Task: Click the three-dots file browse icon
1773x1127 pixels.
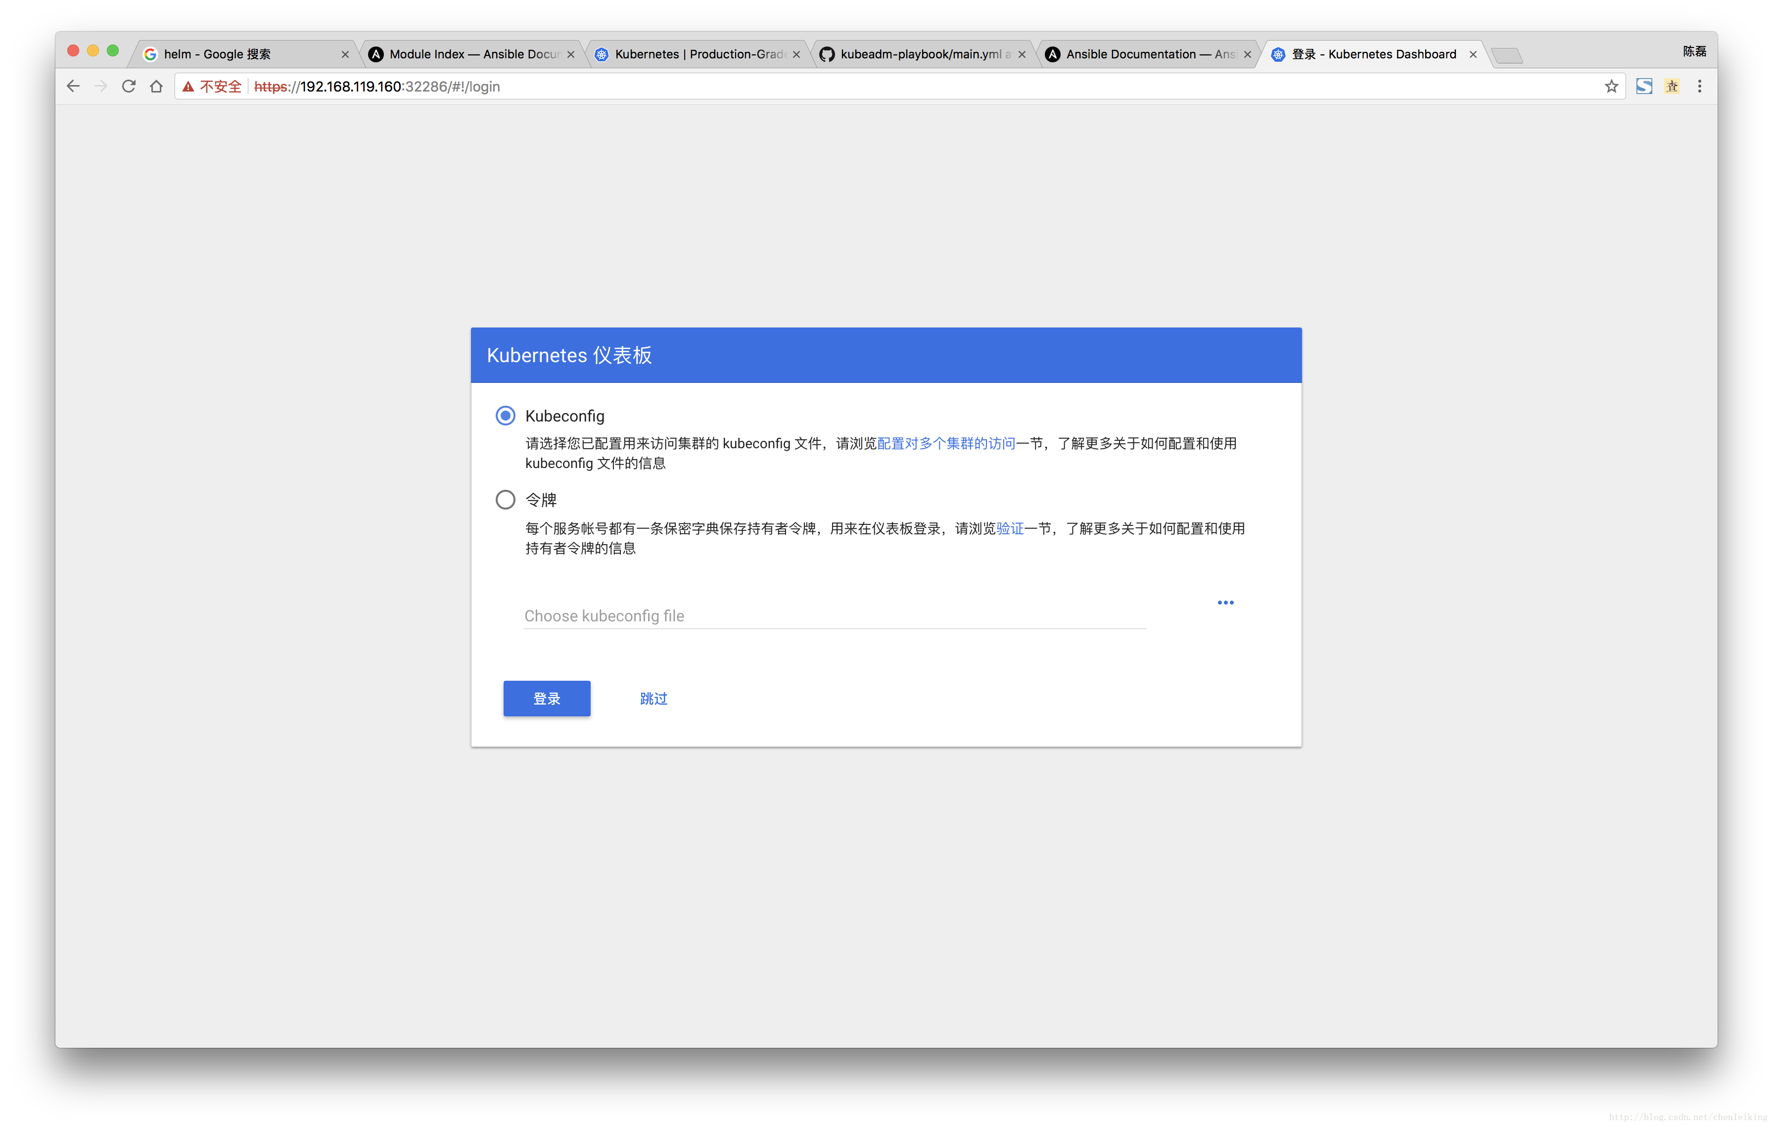Action: [1225, 602]
